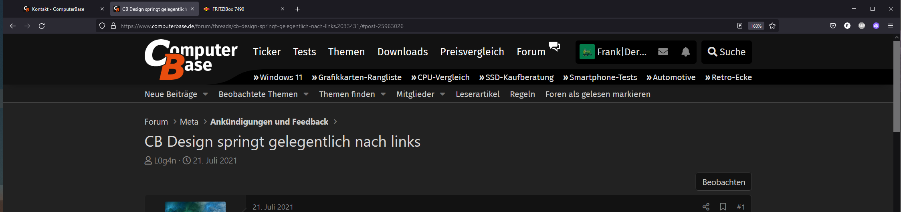Image resolution: width=901 pixels, height=212 pixels.
Task: Open the Tests section
Action: (x=304, y=52)
